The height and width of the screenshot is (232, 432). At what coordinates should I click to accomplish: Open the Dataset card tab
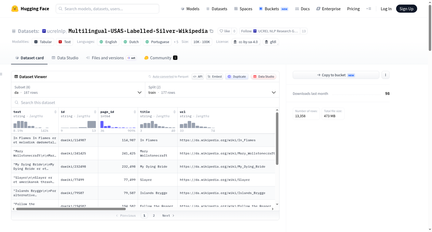[x=29, y=58]
